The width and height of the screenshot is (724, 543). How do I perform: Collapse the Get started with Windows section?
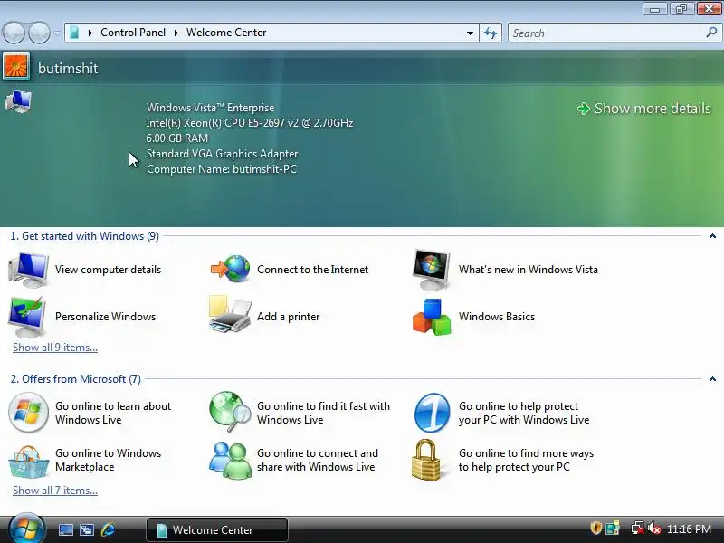712,236
